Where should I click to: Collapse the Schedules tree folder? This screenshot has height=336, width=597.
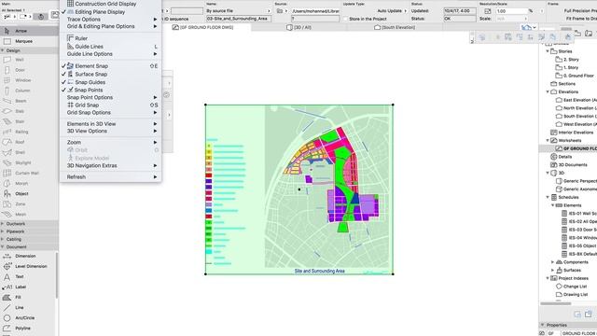(548, 197)
